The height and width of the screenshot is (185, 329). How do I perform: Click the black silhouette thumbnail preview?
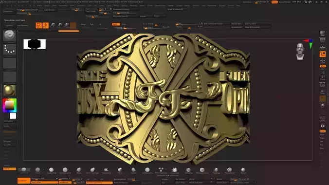point(35,44)
